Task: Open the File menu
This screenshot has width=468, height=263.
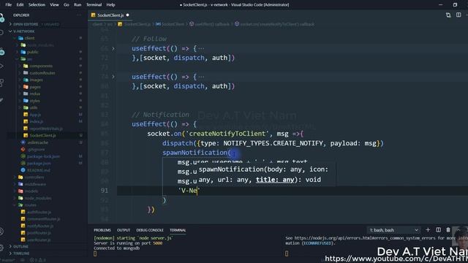Action: coord(8,5)
